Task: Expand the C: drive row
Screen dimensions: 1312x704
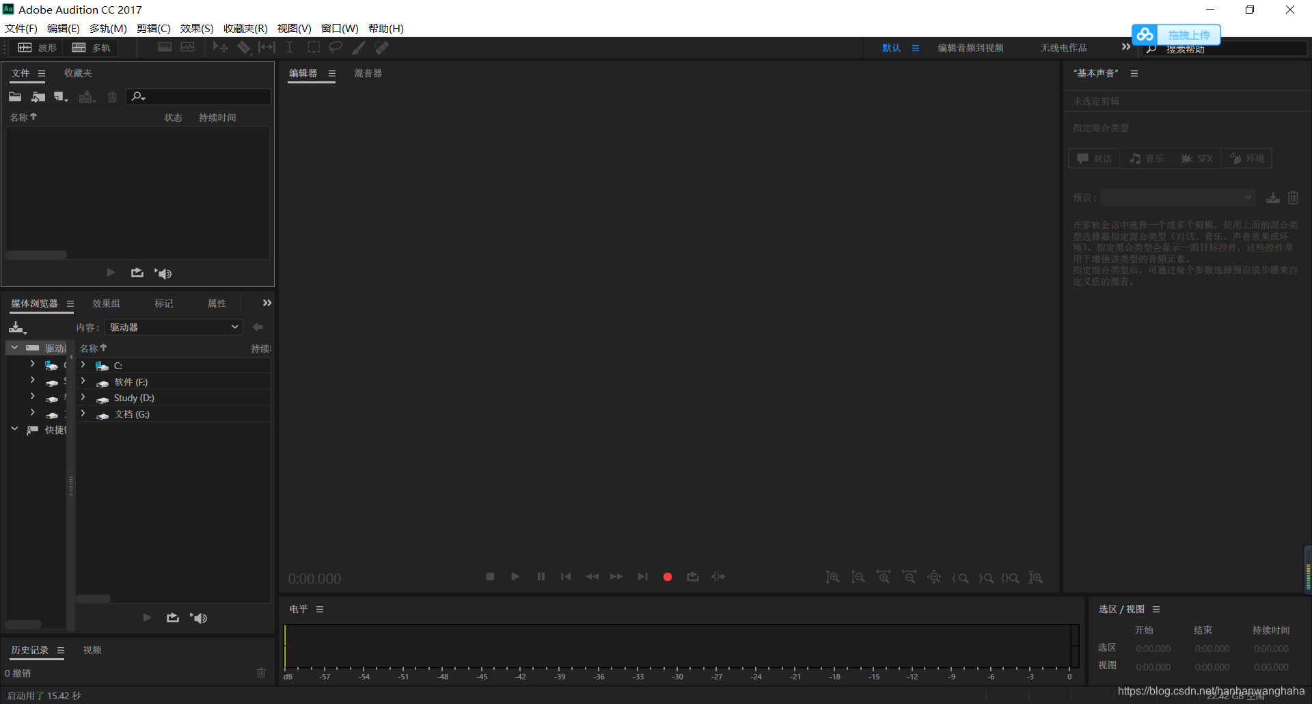Action: coord(83,365)
